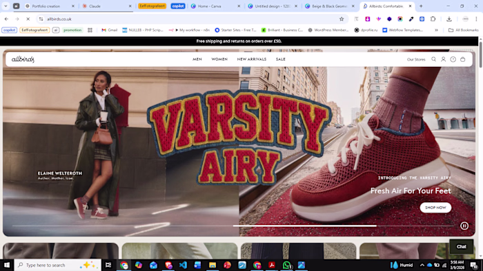This screenshot has height=271, width=483.
Task: Go back to the previous page
Action: point(6,19)
